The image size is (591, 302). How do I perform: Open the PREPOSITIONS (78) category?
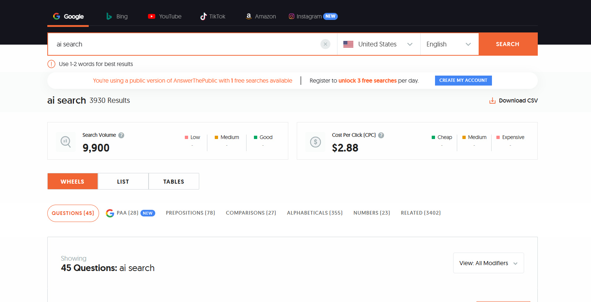[190, 213]
